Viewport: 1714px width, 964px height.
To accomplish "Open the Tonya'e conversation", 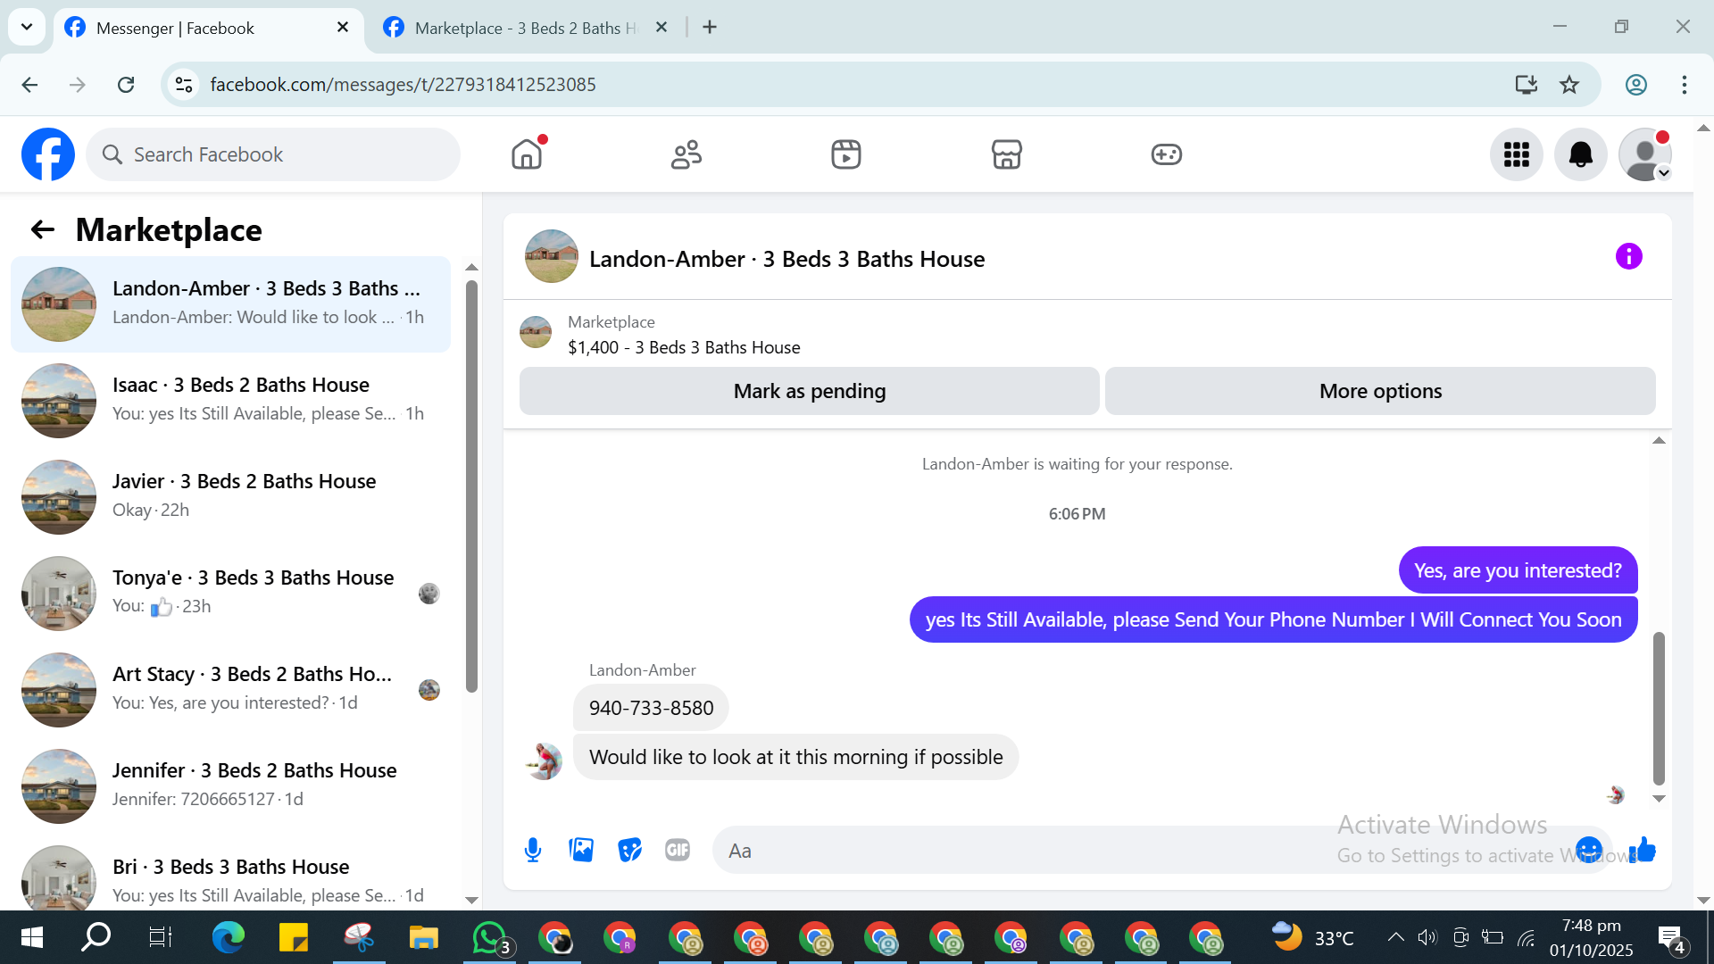I will 230,594.
